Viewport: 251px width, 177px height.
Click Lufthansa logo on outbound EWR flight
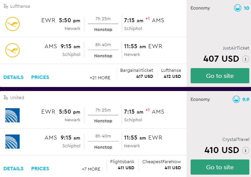pos(12,24)
